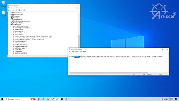Open Notepad Help menu
The width and height of the screenshot is (179, 101).
(84, 52)
